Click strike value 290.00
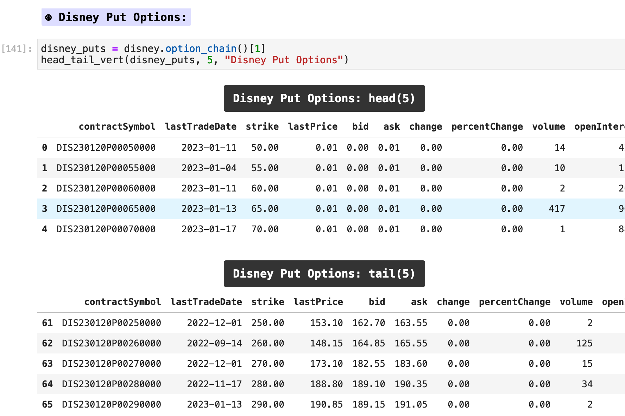 point(268,404)
